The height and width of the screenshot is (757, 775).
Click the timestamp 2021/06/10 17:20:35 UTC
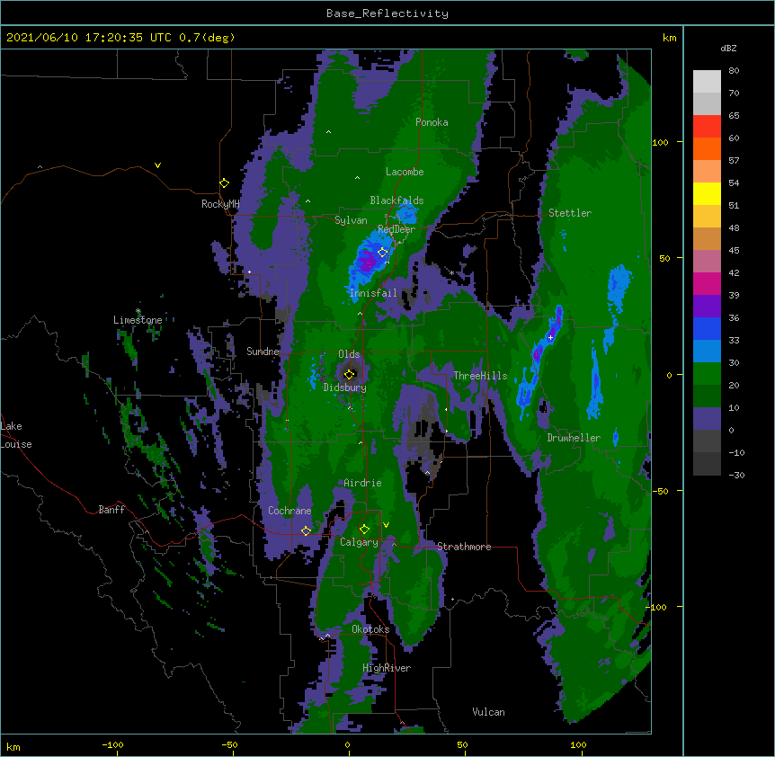[x=88, y=38]
